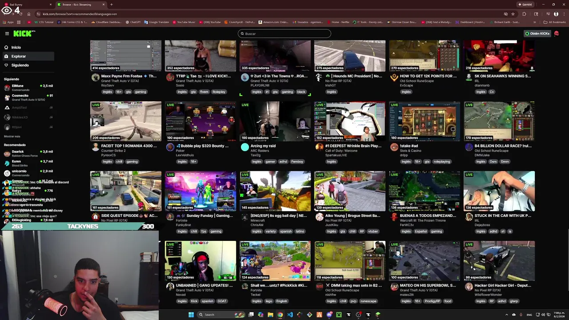Click the BUENAS A TODOS streamer avatar

point(394,217)
